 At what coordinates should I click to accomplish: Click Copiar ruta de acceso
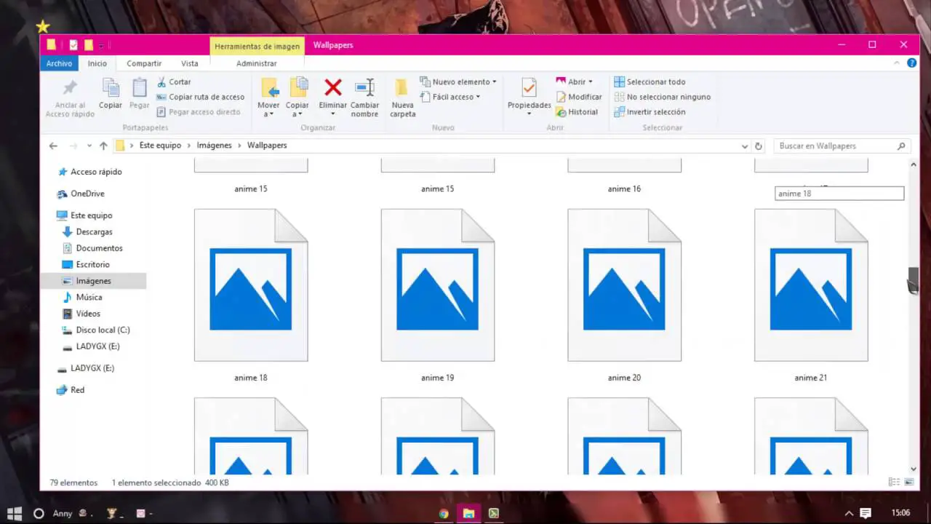201,97
